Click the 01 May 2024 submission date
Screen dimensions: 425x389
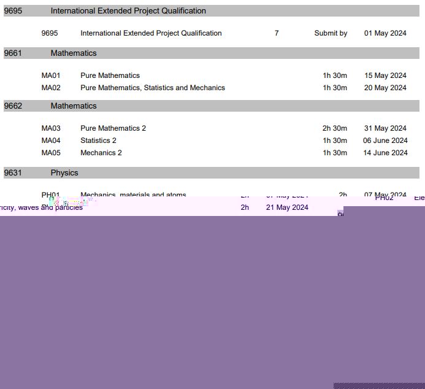(x=385, y=33)
